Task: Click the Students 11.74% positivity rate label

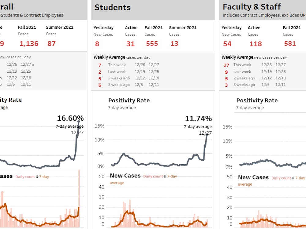Action: pyautogui.click(x=198, y=119)
